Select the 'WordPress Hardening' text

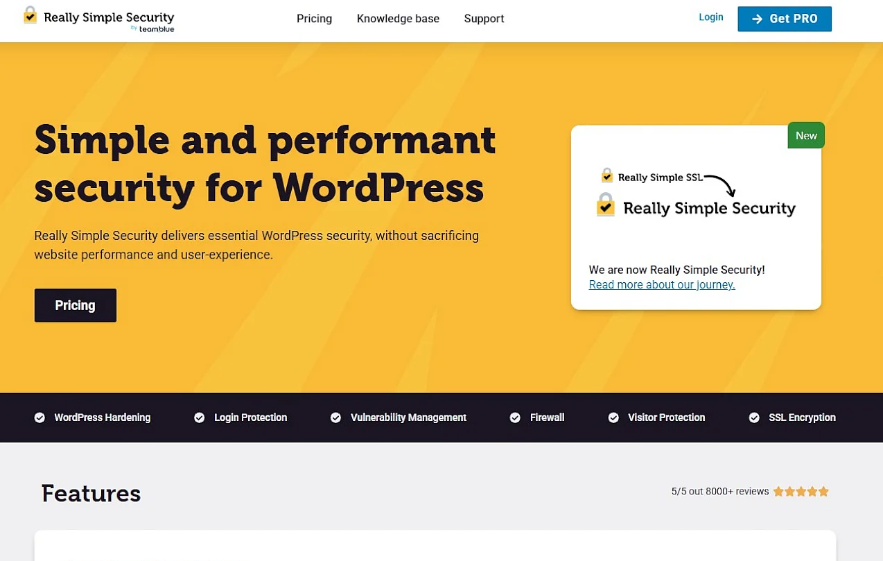click(103, 417)
